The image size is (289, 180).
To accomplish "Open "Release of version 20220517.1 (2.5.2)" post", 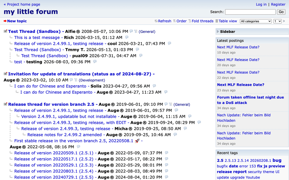I will coord(54,159).
